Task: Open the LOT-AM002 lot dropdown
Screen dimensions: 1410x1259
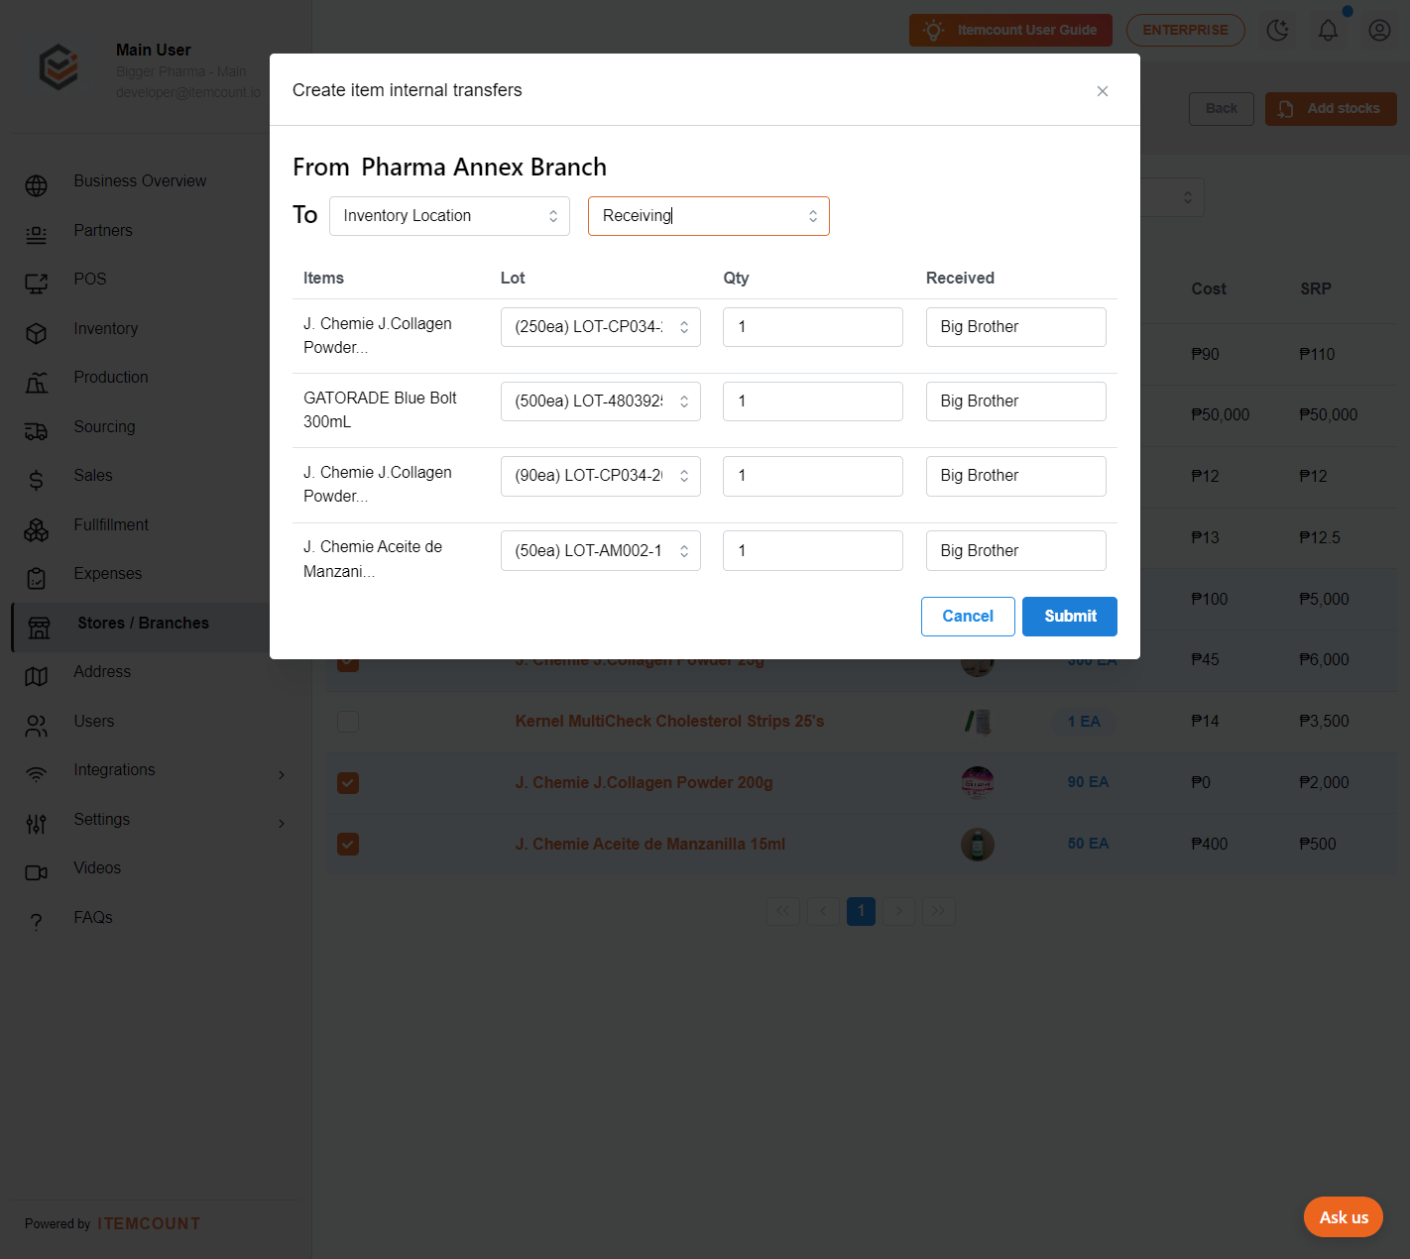Action: click(601, 551)
